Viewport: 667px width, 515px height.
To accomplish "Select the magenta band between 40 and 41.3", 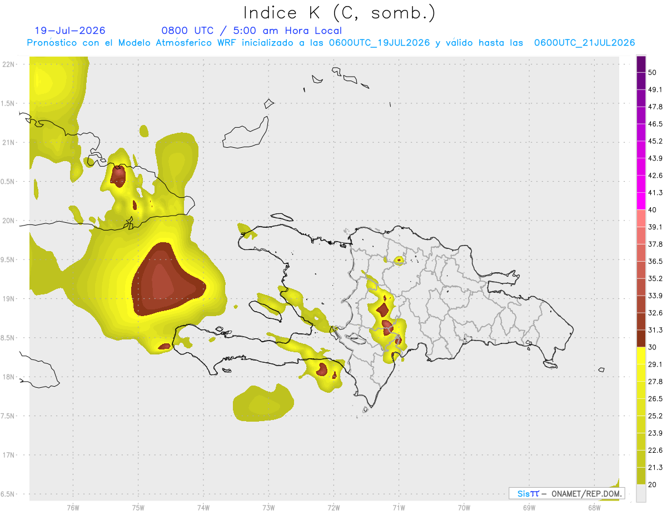I will click(641, 201).
